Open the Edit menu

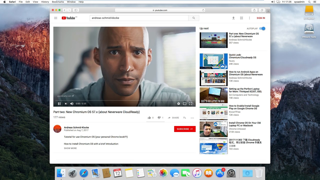click(28, 2)
